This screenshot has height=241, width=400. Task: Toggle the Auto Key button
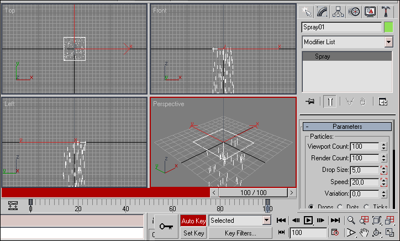(x=193, y=221)
